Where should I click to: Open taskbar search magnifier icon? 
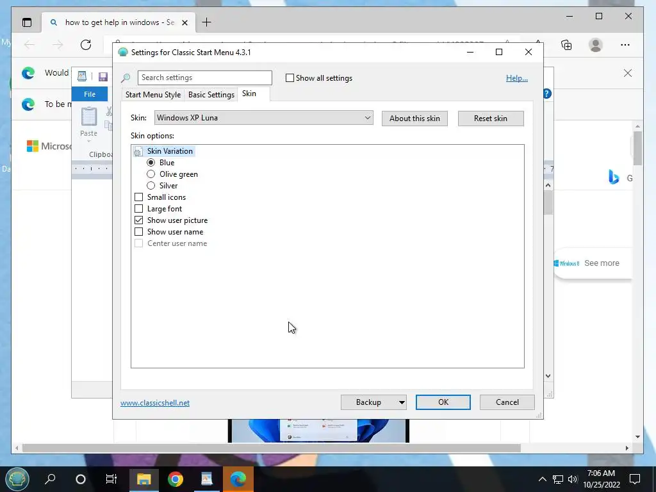50,479
